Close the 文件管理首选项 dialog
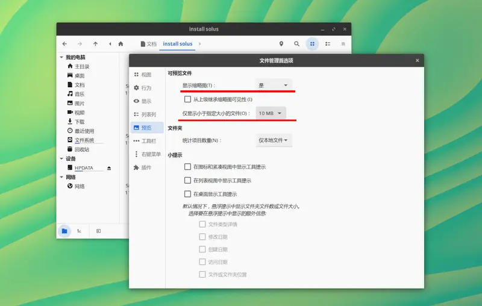Screen dimensions: 482x306 tap(417, 60)
